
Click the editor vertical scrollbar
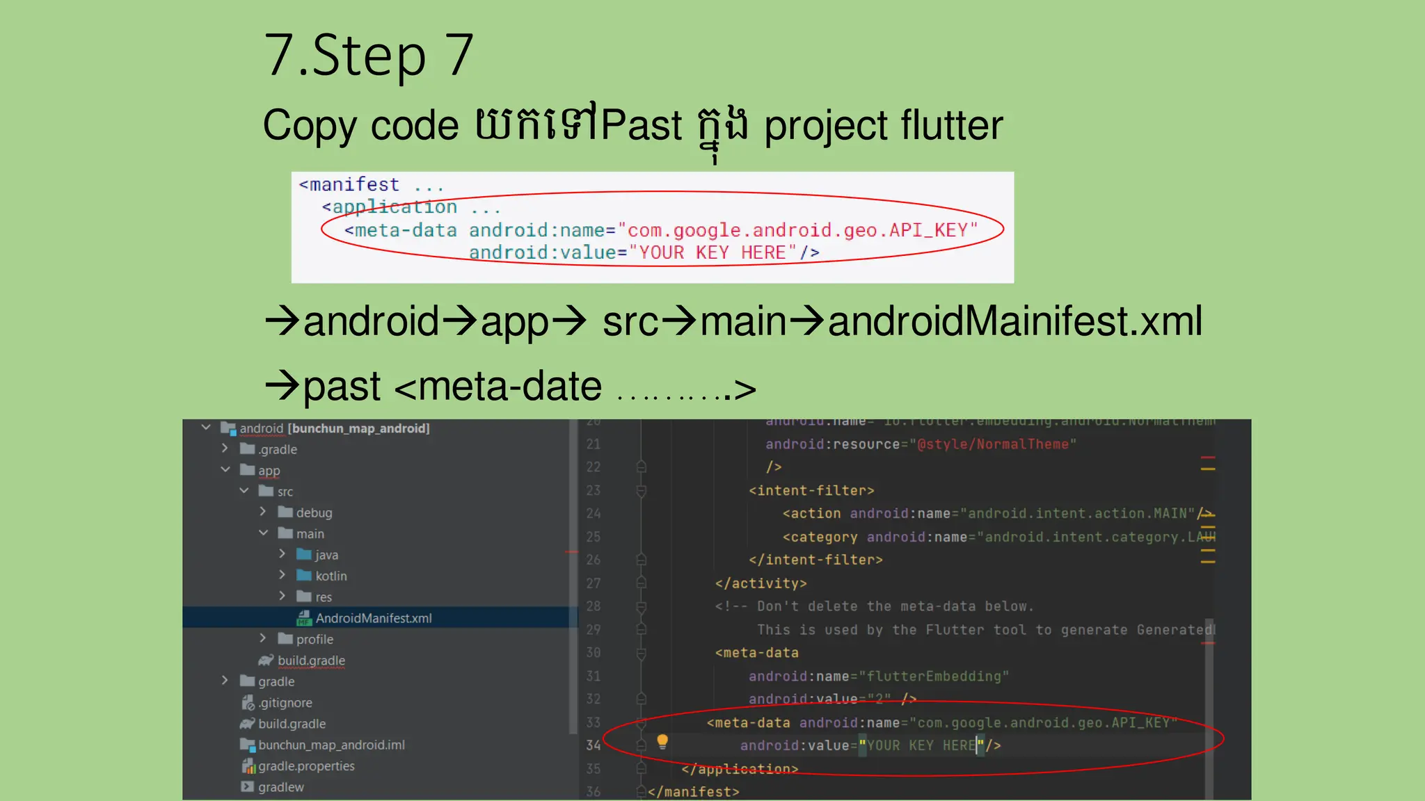point(1209,708)
